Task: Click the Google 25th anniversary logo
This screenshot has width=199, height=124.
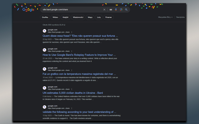Action: tap(28, 10)
